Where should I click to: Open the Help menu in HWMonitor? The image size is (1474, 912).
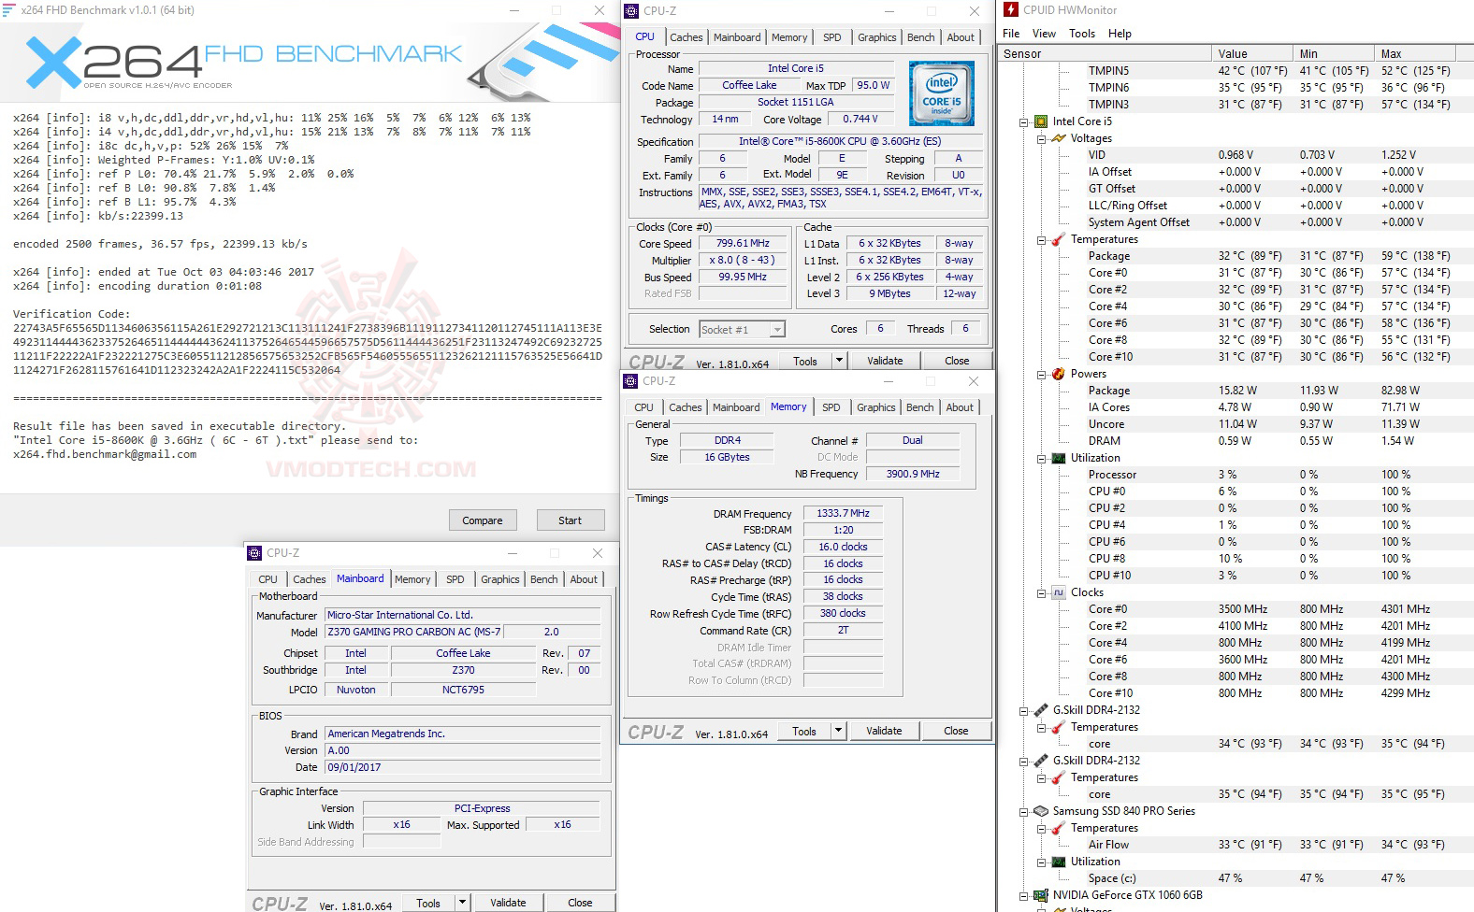click(x=1120, y=34)
